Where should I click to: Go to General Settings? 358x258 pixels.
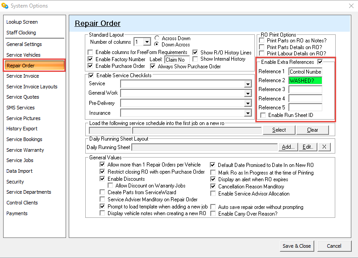point(24,44)
